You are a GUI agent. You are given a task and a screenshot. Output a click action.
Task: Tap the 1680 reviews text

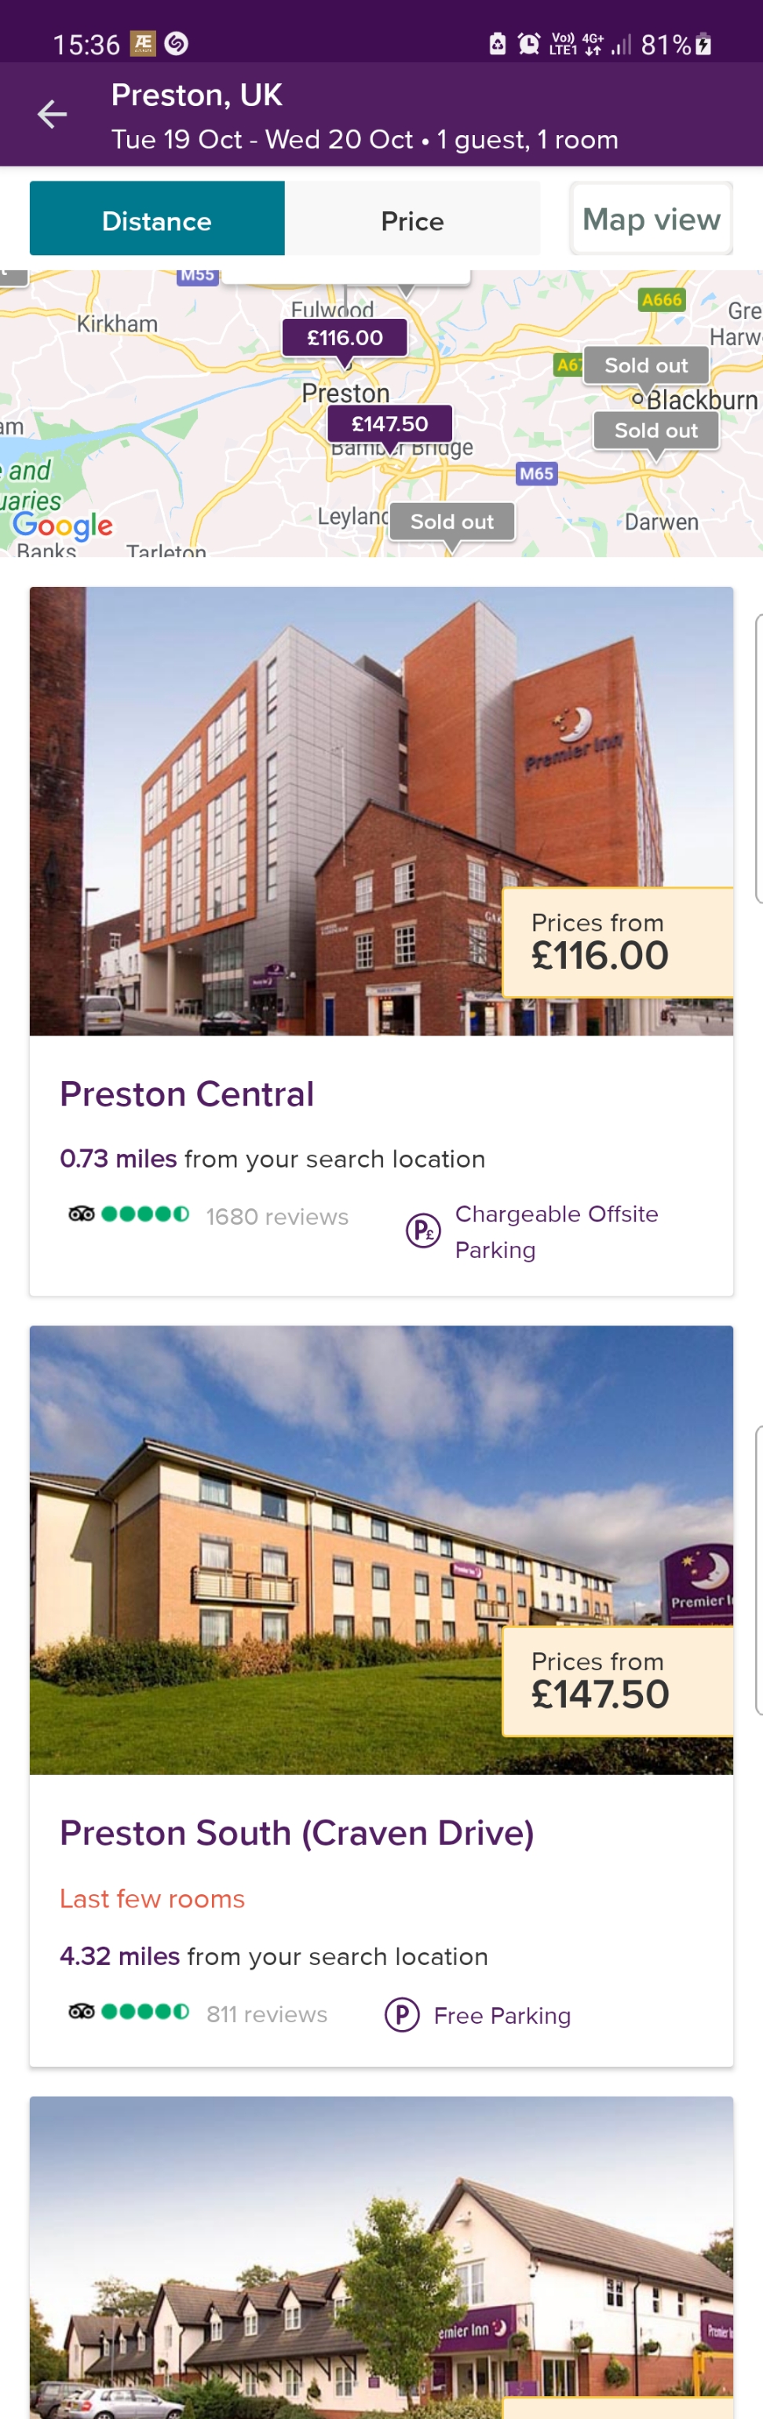277,1217
